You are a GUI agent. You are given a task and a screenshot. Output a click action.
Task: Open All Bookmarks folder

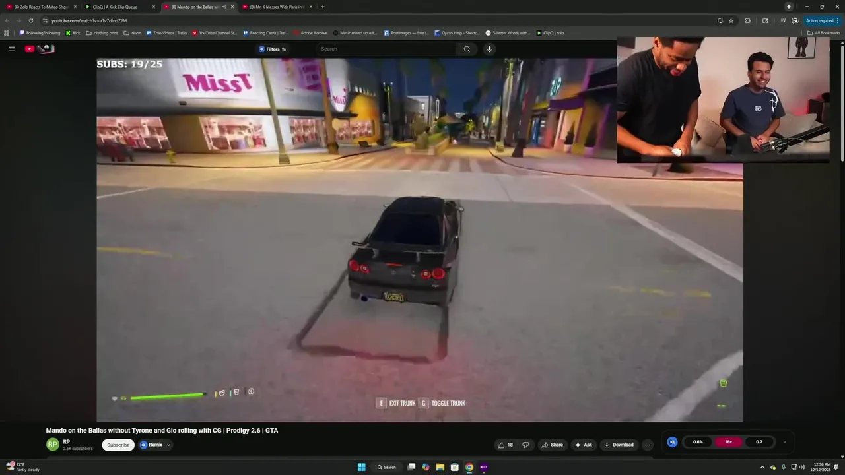click(823, 32)
